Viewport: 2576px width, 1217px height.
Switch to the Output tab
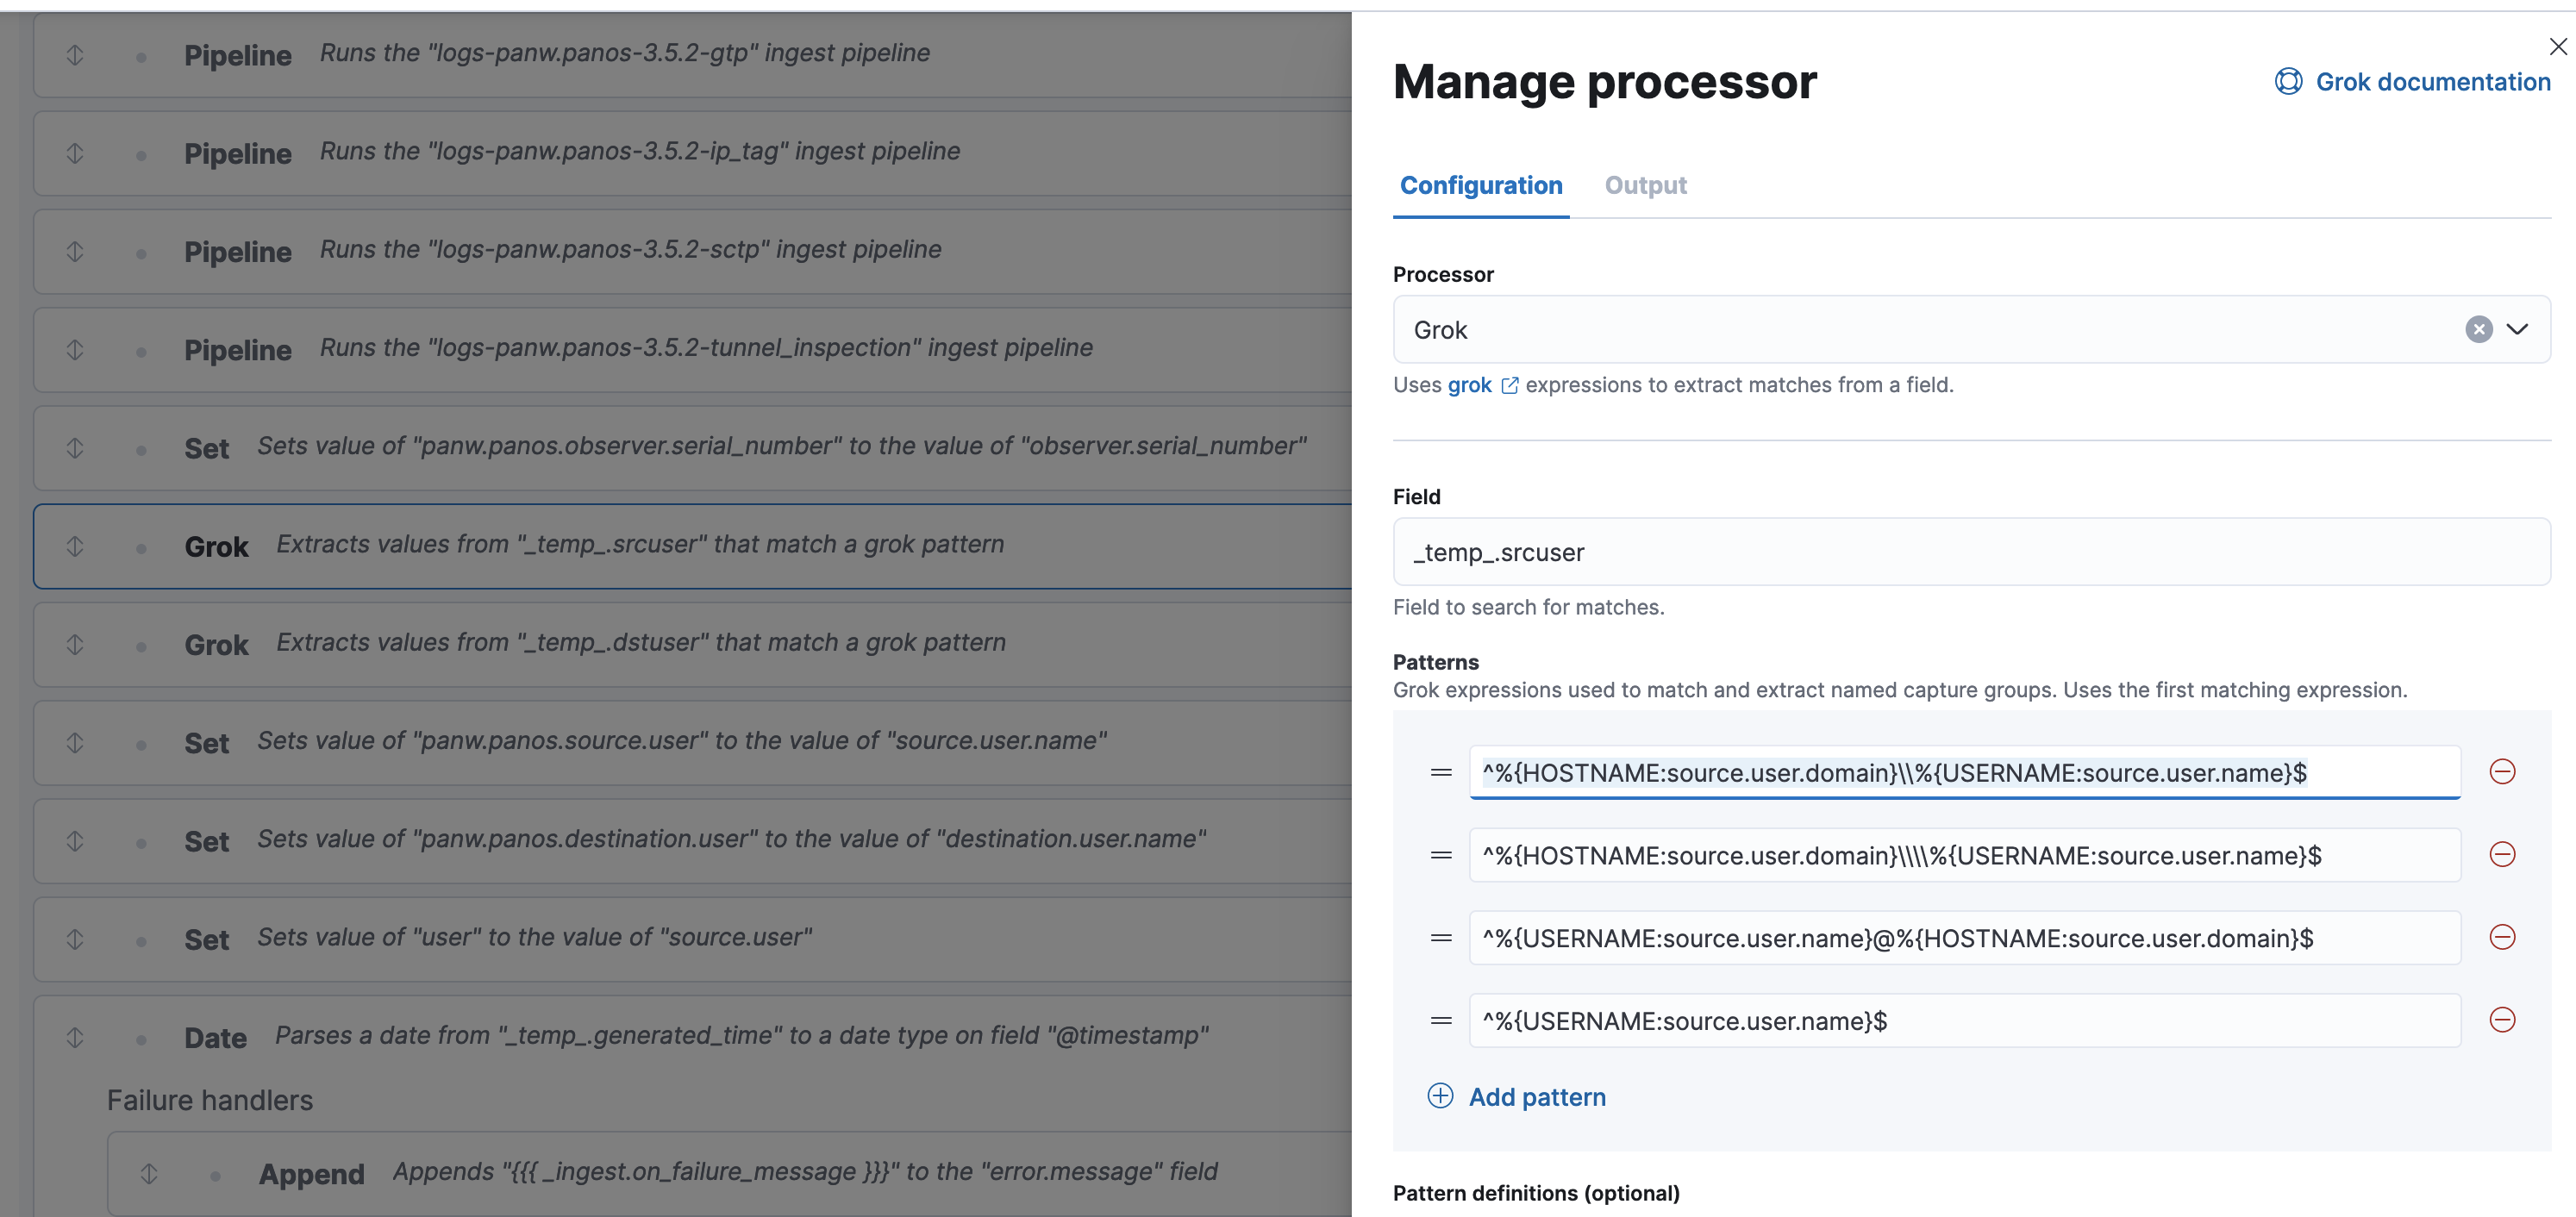point(1645,185)
